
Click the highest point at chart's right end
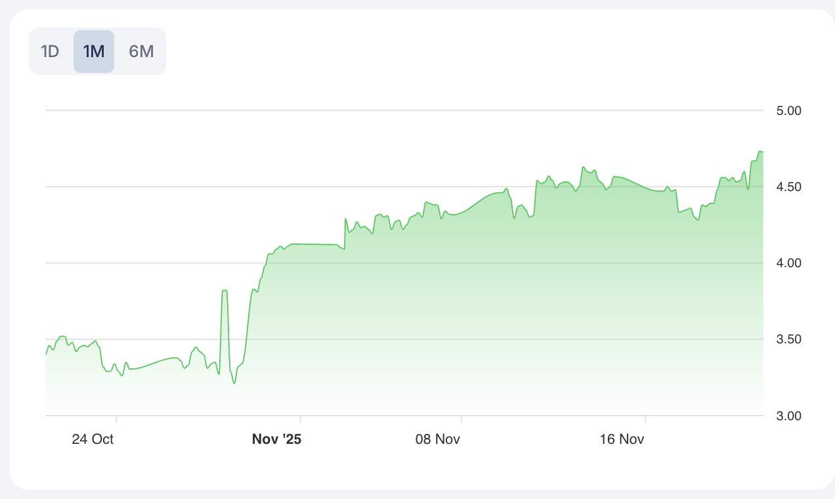pyautogui.click(x=760, y=152)
